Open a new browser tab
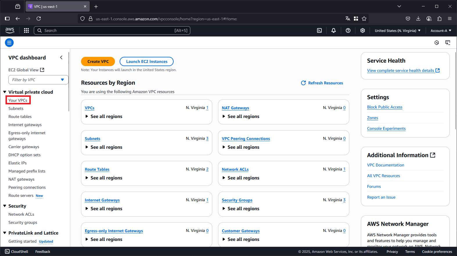 click(x=96, y=6)
